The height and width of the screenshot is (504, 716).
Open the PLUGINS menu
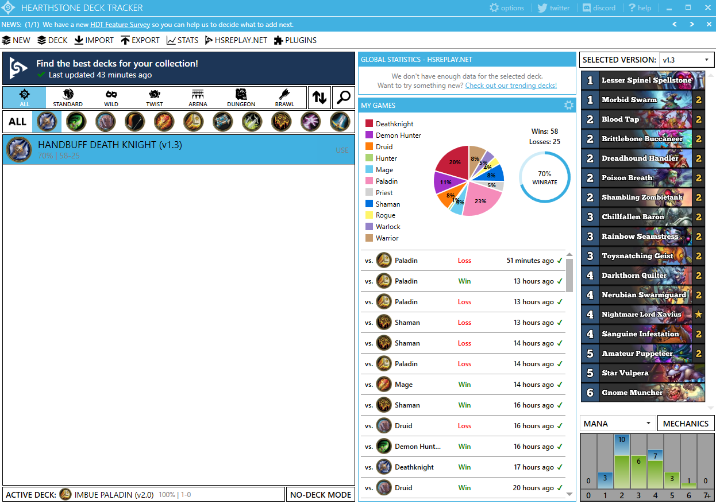tap(295, 40)
